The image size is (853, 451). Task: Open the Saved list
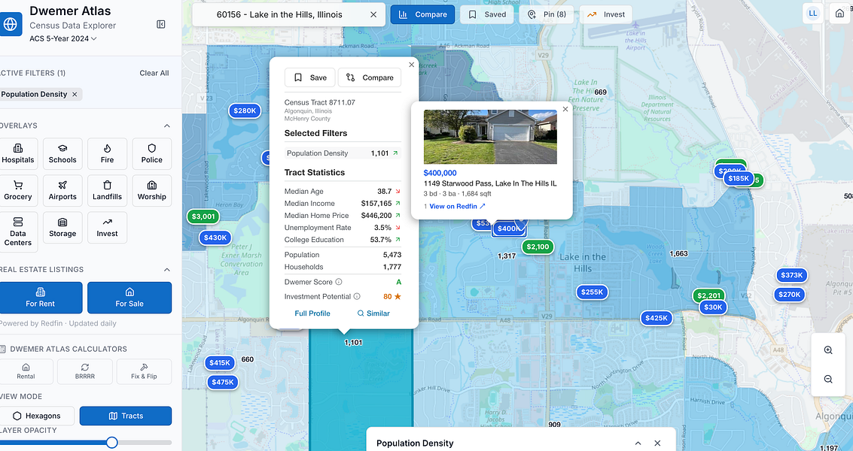(487, 15)
